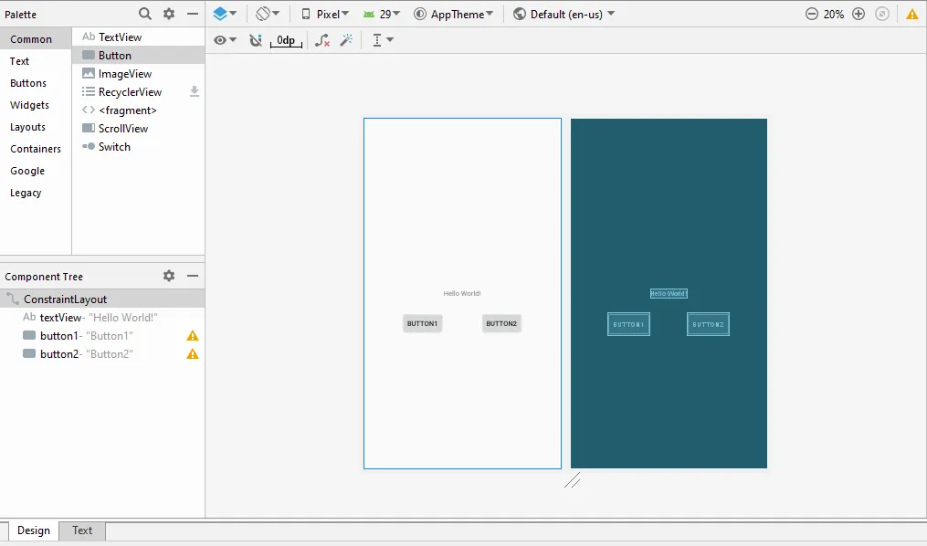
Task: Pick <fragment> from the palette
Action: (x=138, y=110)
